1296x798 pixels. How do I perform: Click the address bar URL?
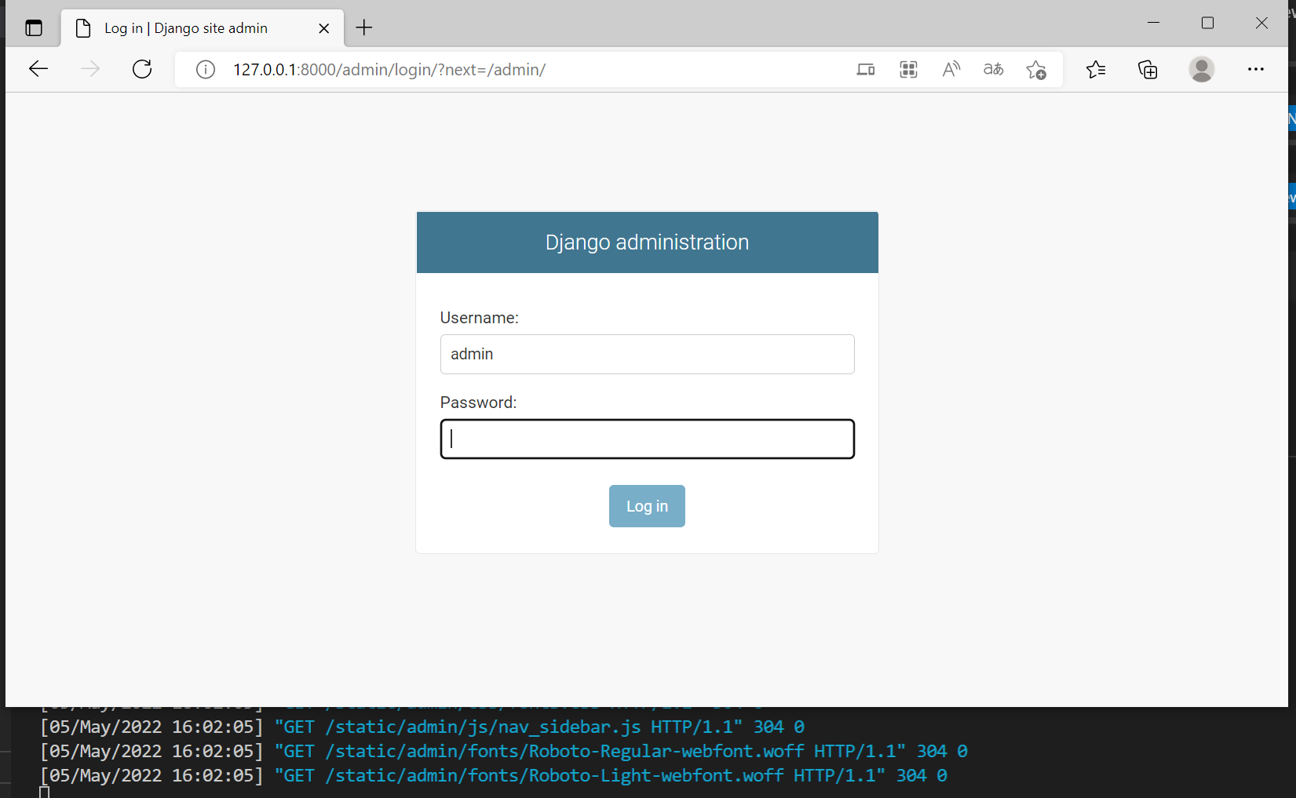(389, 70)
